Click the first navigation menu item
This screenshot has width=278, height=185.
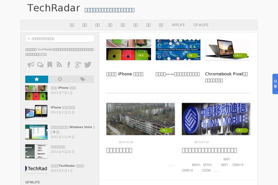[x=72, y=25]
